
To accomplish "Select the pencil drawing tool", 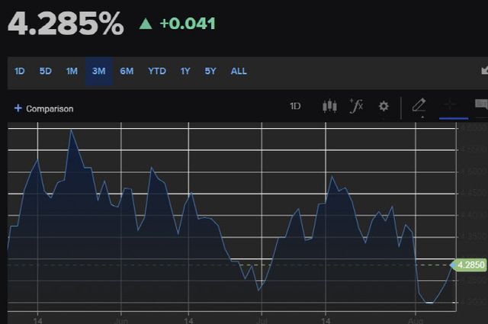I will 419,106.
